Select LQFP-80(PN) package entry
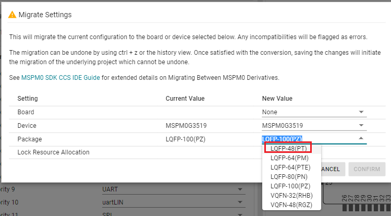The image size is (391, 216). [289, 177]
